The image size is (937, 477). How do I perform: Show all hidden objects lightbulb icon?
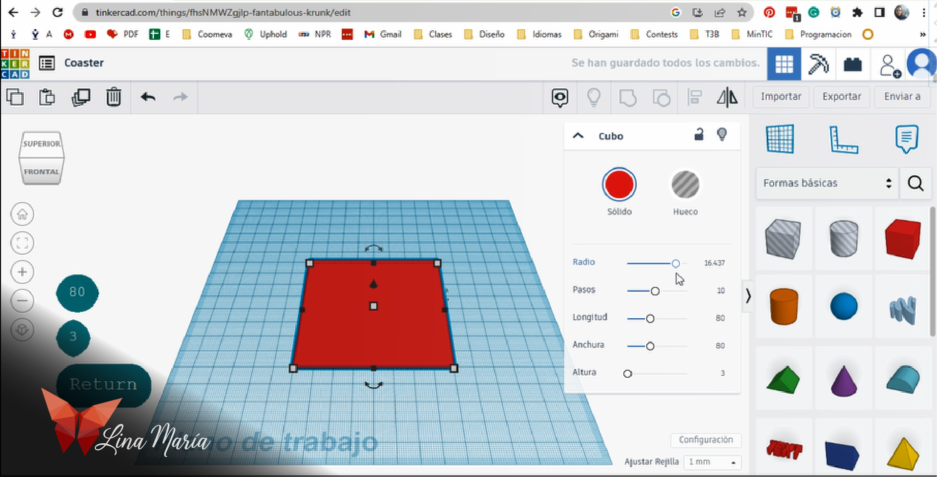(x=594, y=97)
